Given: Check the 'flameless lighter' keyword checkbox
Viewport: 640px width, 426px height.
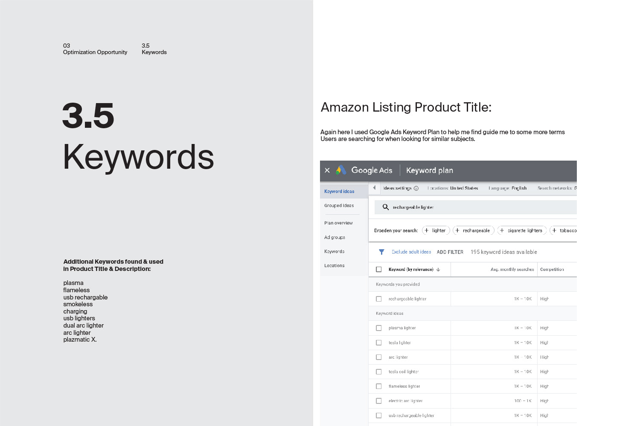Looking at the screenshot, I should (x=378, y=386).
